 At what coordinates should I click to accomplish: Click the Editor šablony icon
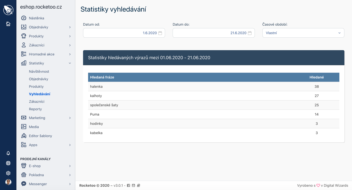(24, 136)
